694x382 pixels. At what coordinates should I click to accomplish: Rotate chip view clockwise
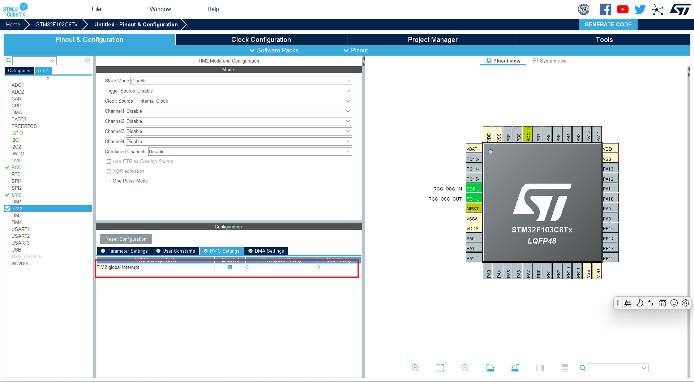point(490,368)
